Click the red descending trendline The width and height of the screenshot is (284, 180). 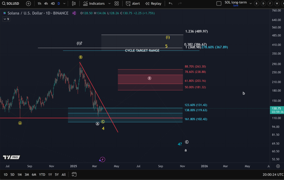(99, 97)
